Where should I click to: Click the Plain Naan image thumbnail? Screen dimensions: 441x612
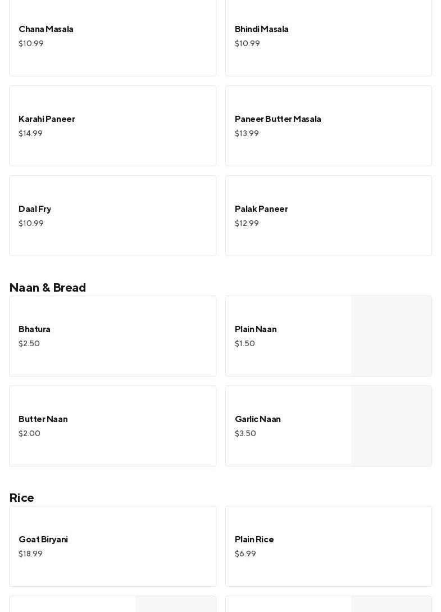(x=392, y=336)
